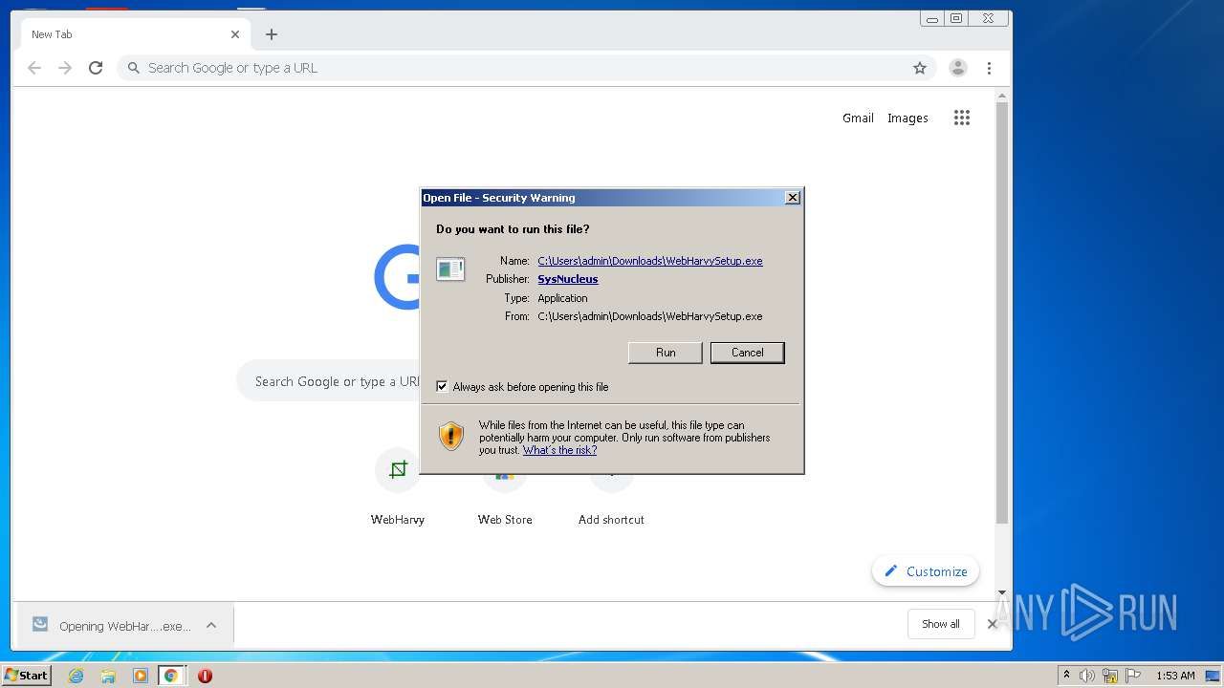Image resolution: width=1224 pixels, height=688 pixels.
Task: Click Run in the security warning
Action: pos(666,353)
